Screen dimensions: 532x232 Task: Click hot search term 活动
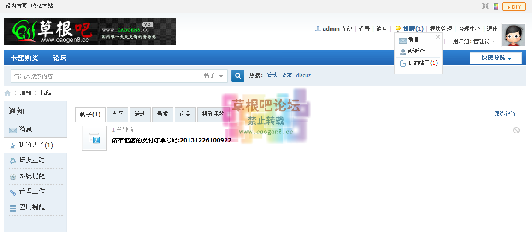pyautogui.click(x=272, y=75)
